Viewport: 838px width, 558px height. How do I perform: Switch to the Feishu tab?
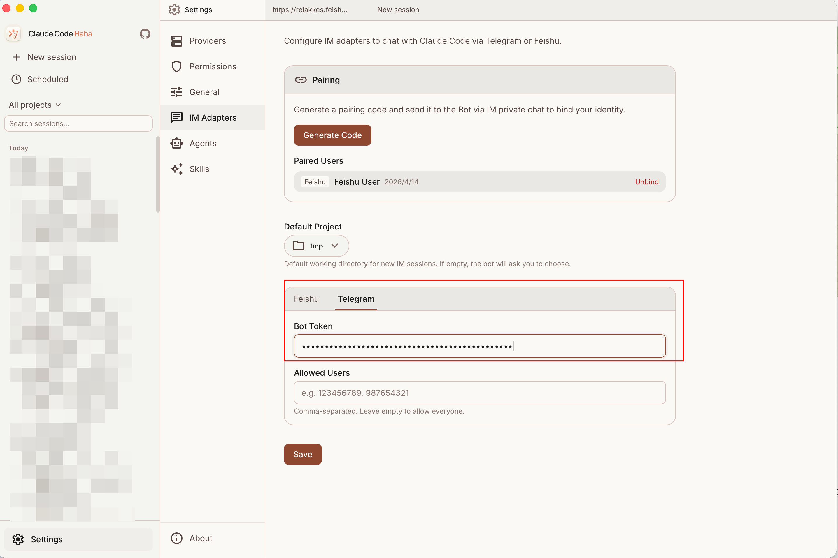[306, 299]
